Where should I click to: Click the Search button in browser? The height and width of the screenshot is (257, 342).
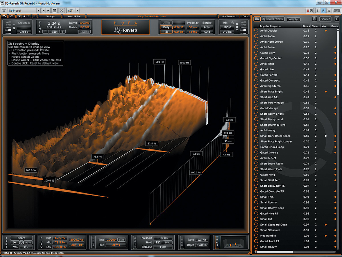[x=325, y=19]
